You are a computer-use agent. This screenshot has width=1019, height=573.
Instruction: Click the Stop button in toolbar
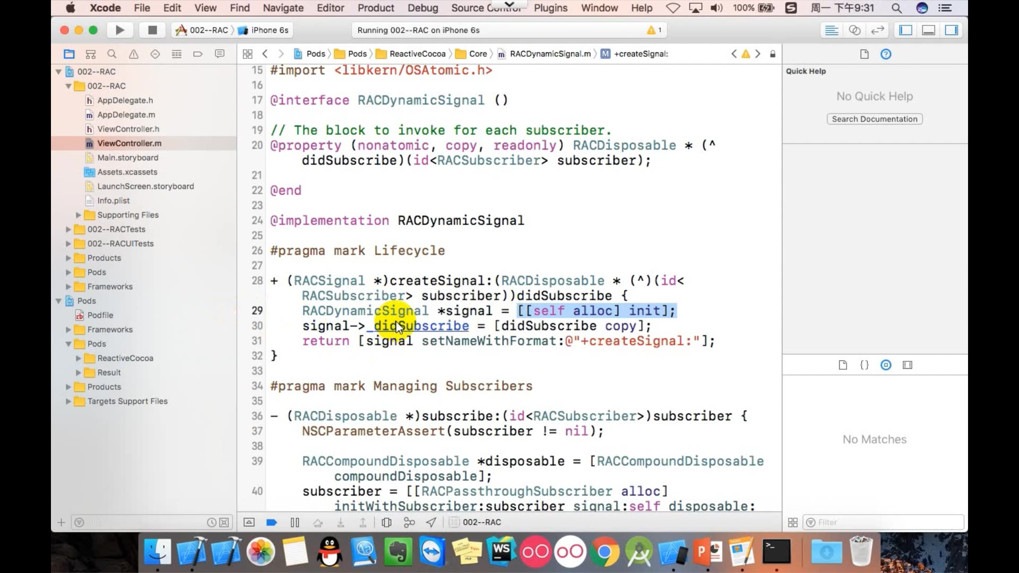[x=152, y=30]
